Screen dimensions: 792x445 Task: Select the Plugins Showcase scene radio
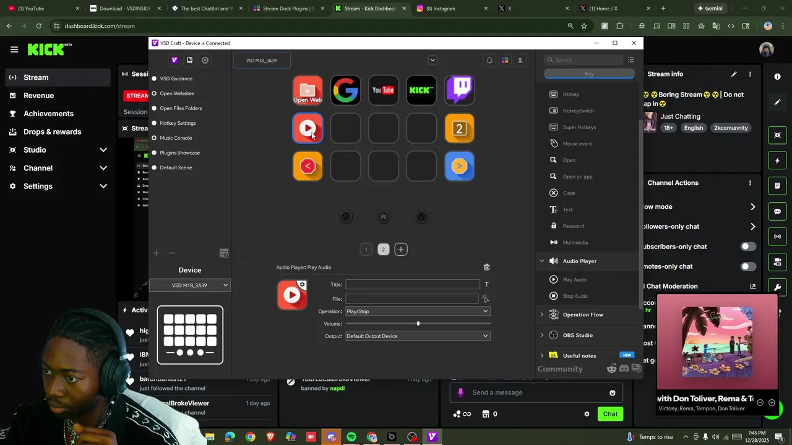[154, 153]
